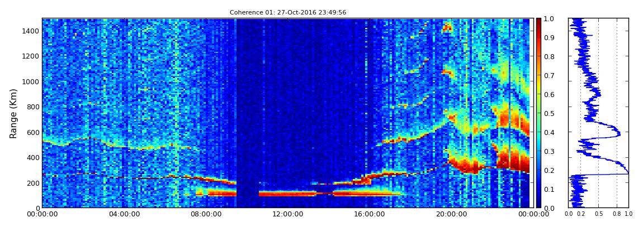643x227 pixels.
Task: Click the 400 range tick label
Action: point(33,157)
